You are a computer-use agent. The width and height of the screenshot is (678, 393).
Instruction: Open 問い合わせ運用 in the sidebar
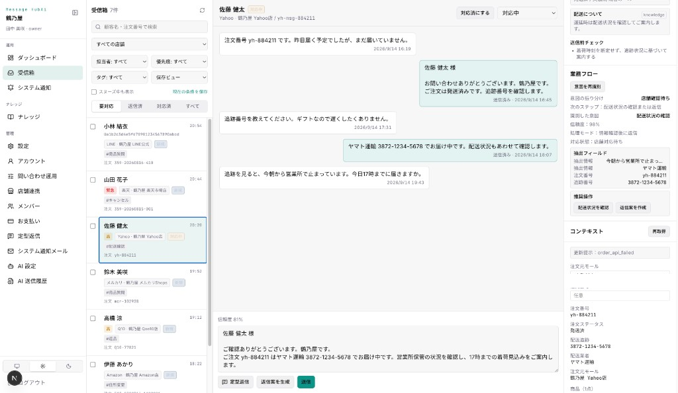[42, 176]
